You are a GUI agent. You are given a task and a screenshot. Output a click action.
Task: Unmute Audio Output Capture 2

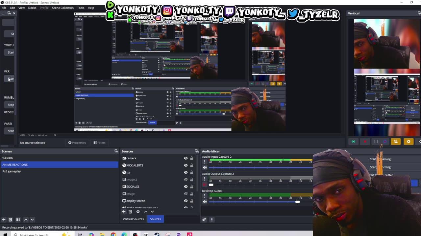point(205,185)
